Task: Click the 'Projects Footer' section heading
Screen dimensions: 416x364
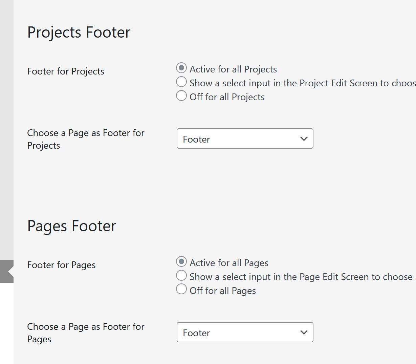Action: pyautogui.click(x=79, y=33)
